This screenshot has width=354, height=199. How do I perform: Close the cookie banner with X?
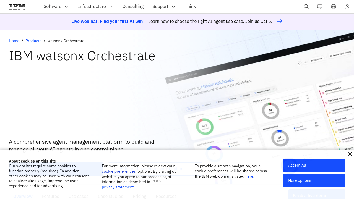[x=350, y=154]
